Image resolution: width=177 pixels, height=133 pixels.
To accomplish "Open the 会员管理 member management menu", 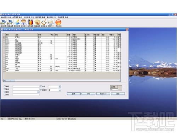I will click(17, 17).
